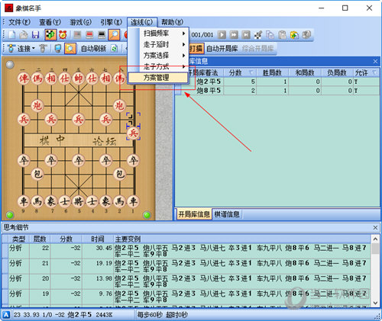Click the open file folder icon
Viewport: 382px width, 321px height.
click(x=24, y=35)
